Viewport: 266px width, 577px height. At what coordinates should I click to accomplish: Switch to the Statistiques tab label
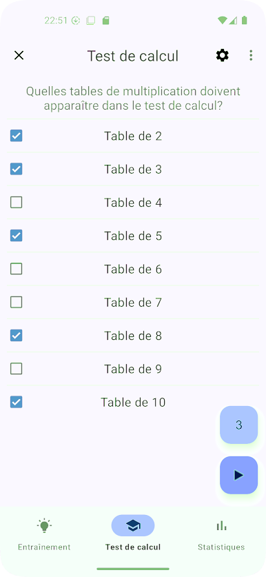click(221, 547)
